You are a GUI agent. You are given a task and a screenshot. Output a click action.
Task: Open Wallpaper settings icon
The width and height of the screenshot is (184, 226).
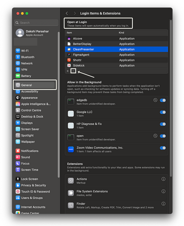(x=18, y=142)
